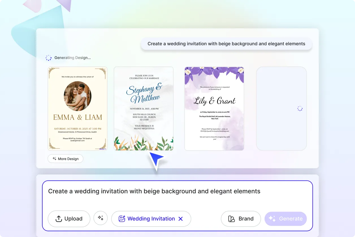Click the image icon in Wedding Invitation chip

click(122, 219)
